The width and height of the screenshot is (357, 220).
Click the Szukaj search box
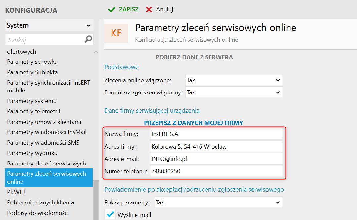tap(45, 40)
